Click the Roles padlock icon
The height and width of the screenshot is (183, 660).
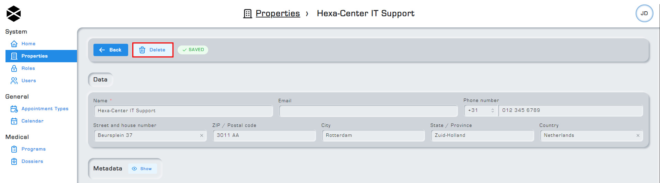(x=14, y=68)
